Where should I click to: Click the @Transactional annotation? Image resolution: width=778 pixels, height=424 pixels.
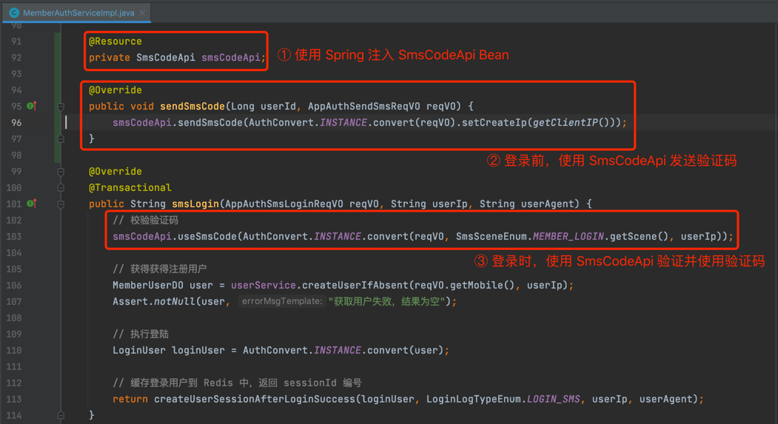[130, 188]
